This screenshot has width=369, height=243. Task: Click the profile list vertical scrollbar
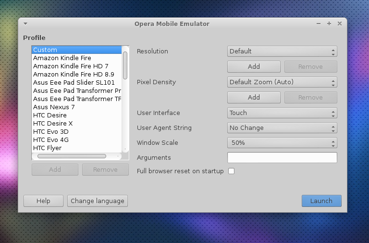pos(125,65)
